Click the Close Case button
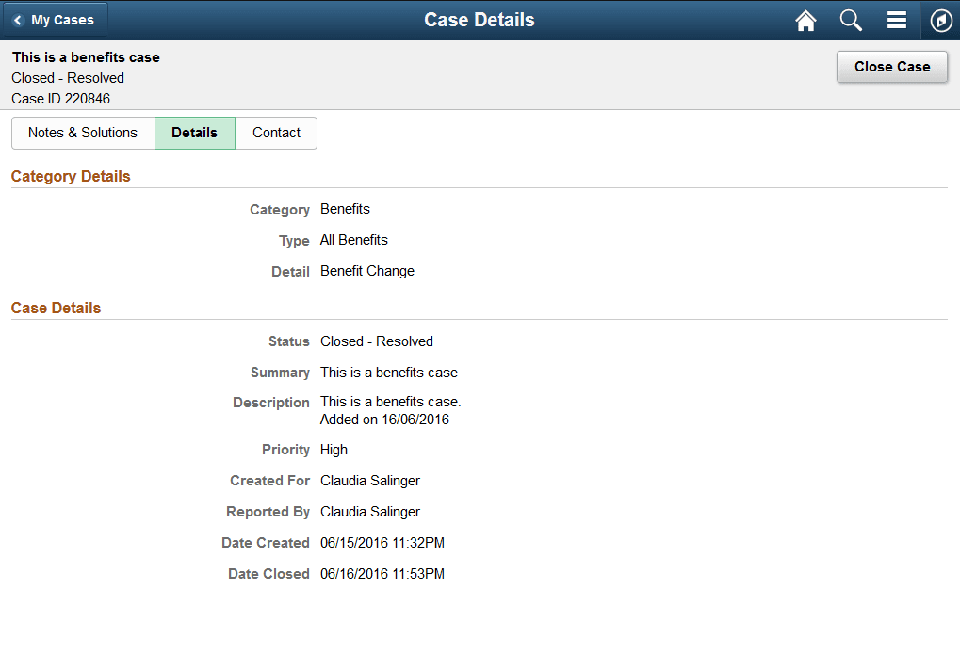The width and height of the screenshot is (960, 667). (x=892, y=67)
